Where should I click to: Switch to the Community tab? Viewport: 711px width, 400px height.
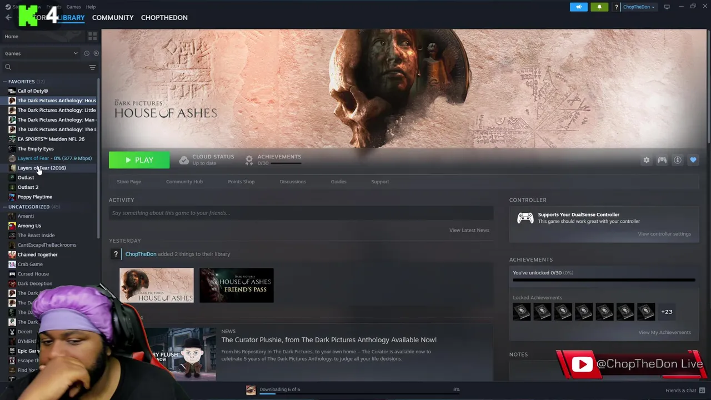[x=113, y=18]
